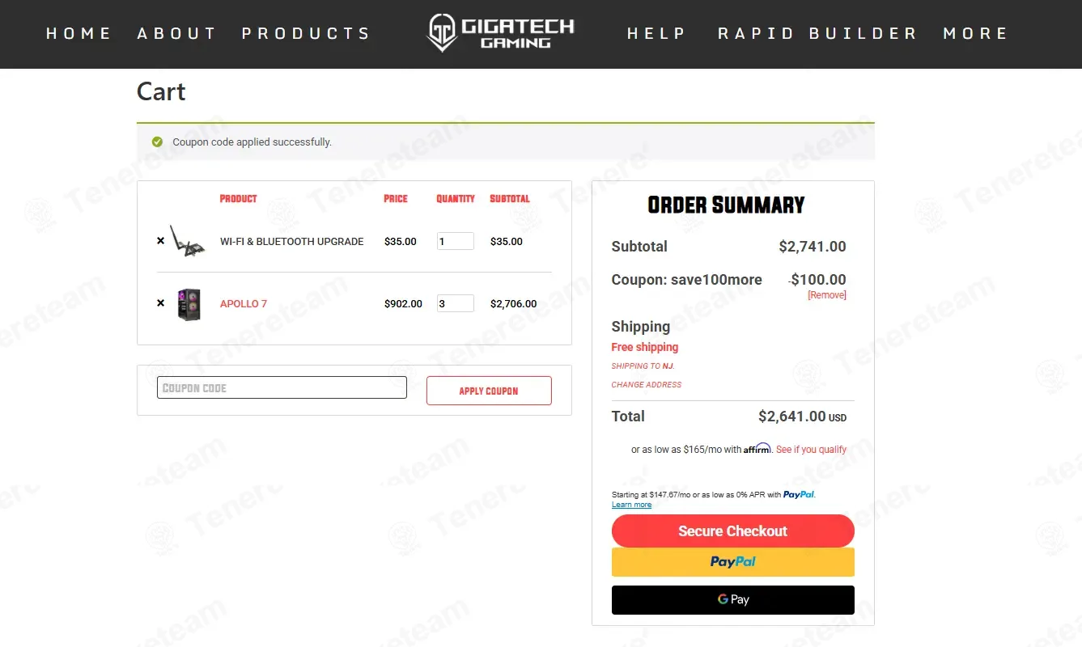Screen dimensions: 1082x647
Task: Open PayPal Learn more link
Action: point(631,505)
